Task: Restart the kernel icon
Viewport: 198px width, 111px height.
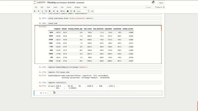Action: pos(71,11)
